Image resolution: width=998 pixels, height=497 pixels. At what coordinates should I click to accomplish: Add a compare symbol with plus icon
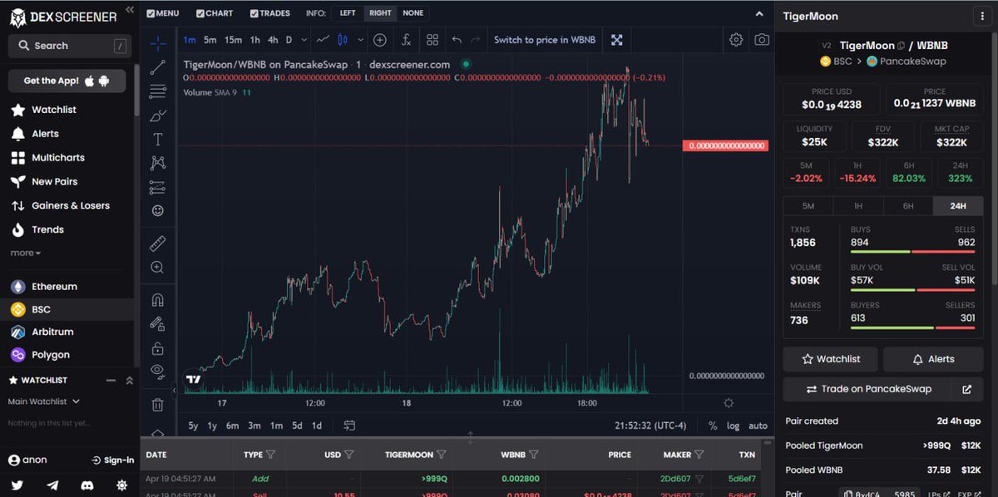click(380, 39)
